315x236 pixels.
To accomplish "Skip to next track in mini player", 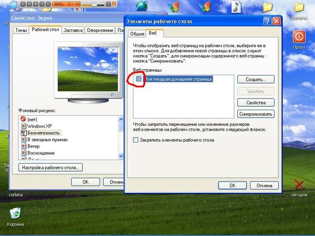I will 48,4.
